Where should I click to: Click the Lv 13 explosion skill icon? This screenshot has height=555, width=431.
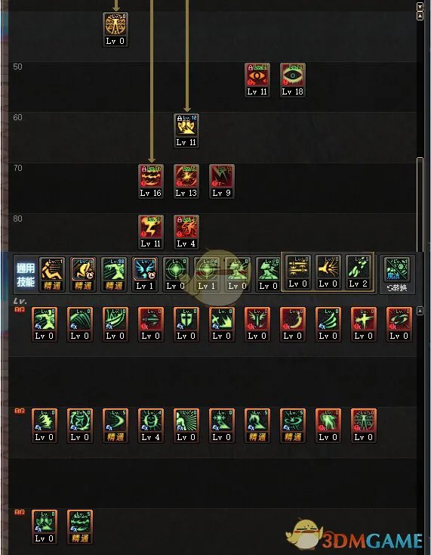pyautogui.click(x=186, y=181)
